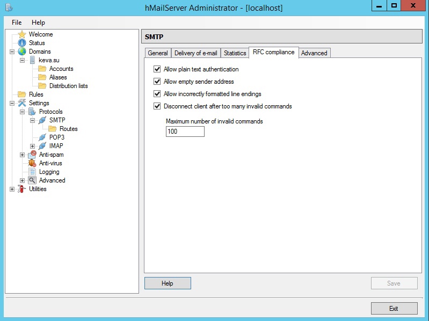429x321 pixels.
Task: Select the Rules tree item label
Action: click(x=36, y=94)
